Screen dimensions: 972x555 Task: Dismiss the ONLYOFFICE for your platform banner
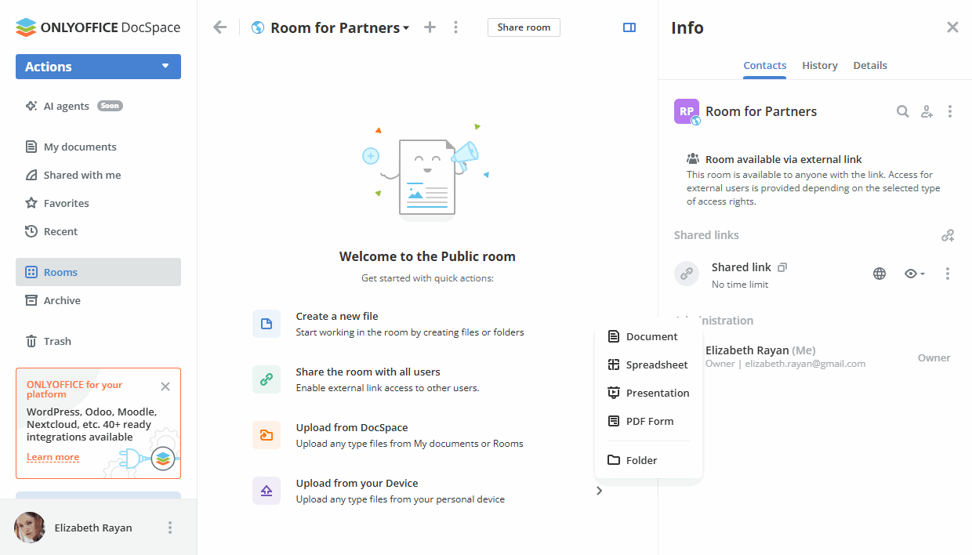coord(165,386)
